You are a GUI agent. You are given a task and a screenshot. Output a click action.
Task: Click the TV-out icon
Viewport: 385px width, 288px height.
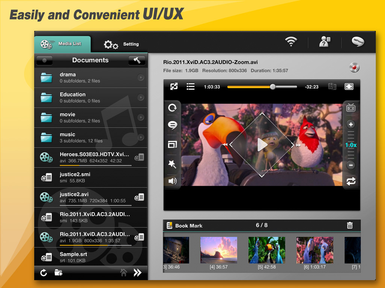(351, 107)
